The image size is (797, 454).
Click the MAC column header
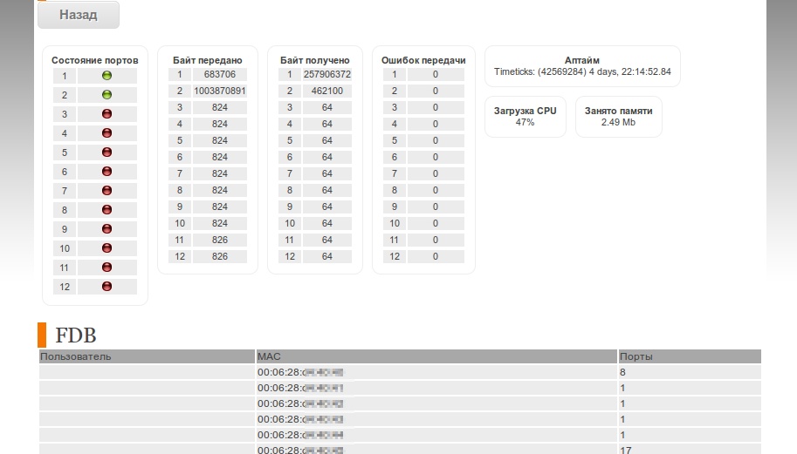268,356
